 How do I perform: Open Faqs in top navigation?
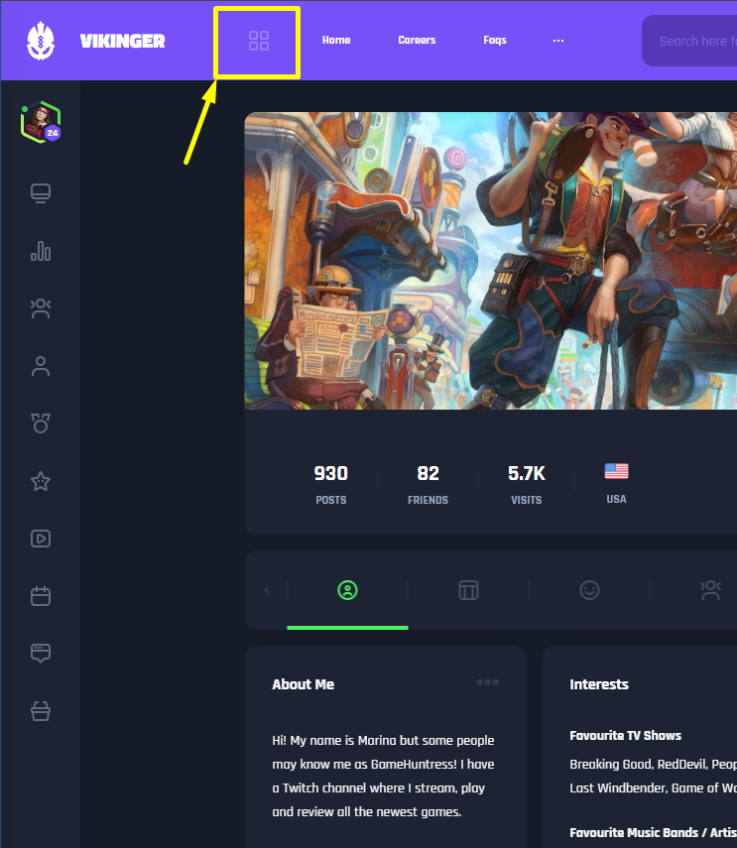495,41
